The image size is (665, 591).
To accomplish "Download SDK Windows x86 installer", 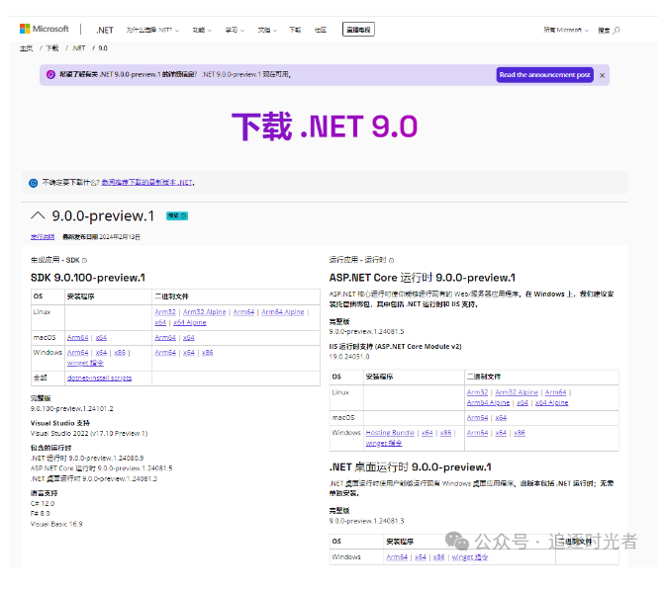I will [120, 353].
